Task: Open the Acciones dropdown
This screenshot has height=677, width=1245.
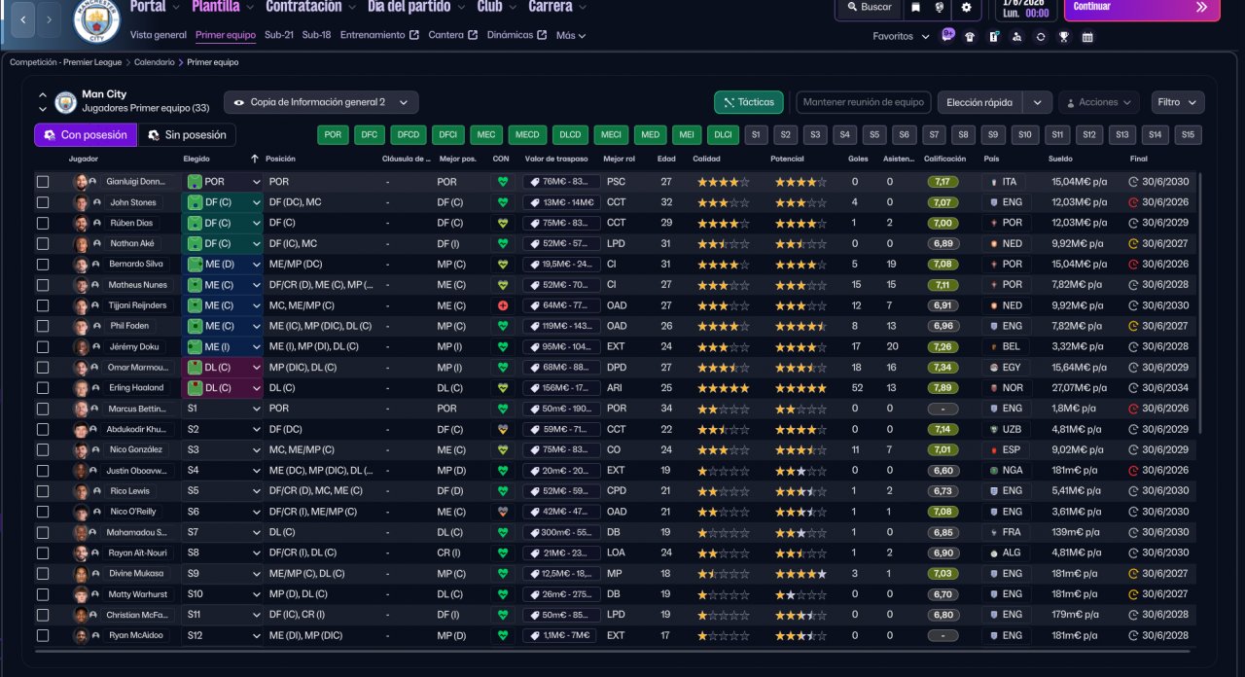Action: pos(1099,102)
